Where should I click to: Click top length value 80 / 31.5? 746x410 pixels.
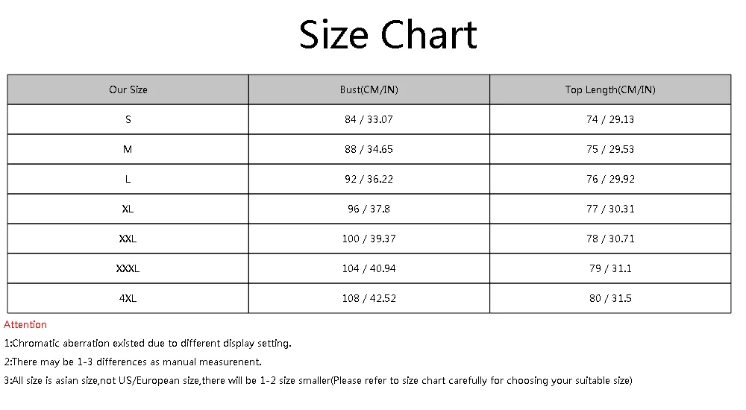point(610,298)
